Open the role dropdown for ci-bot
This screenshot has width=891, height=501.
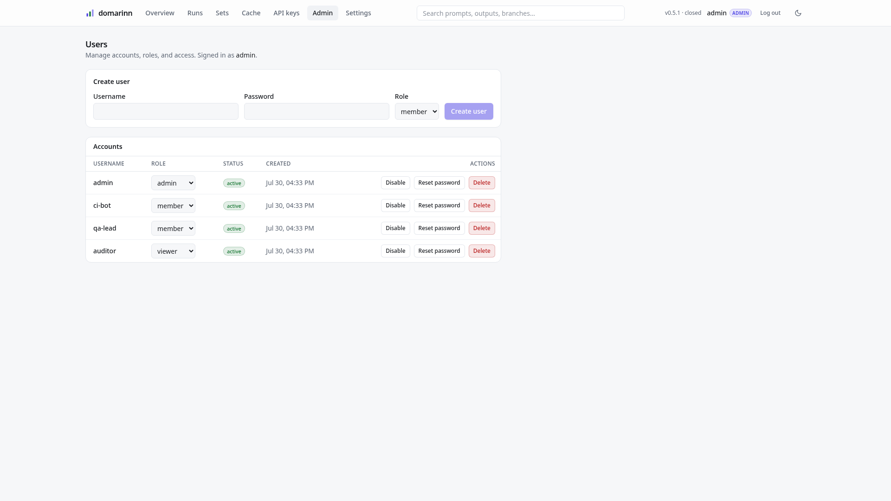(173, 206)
